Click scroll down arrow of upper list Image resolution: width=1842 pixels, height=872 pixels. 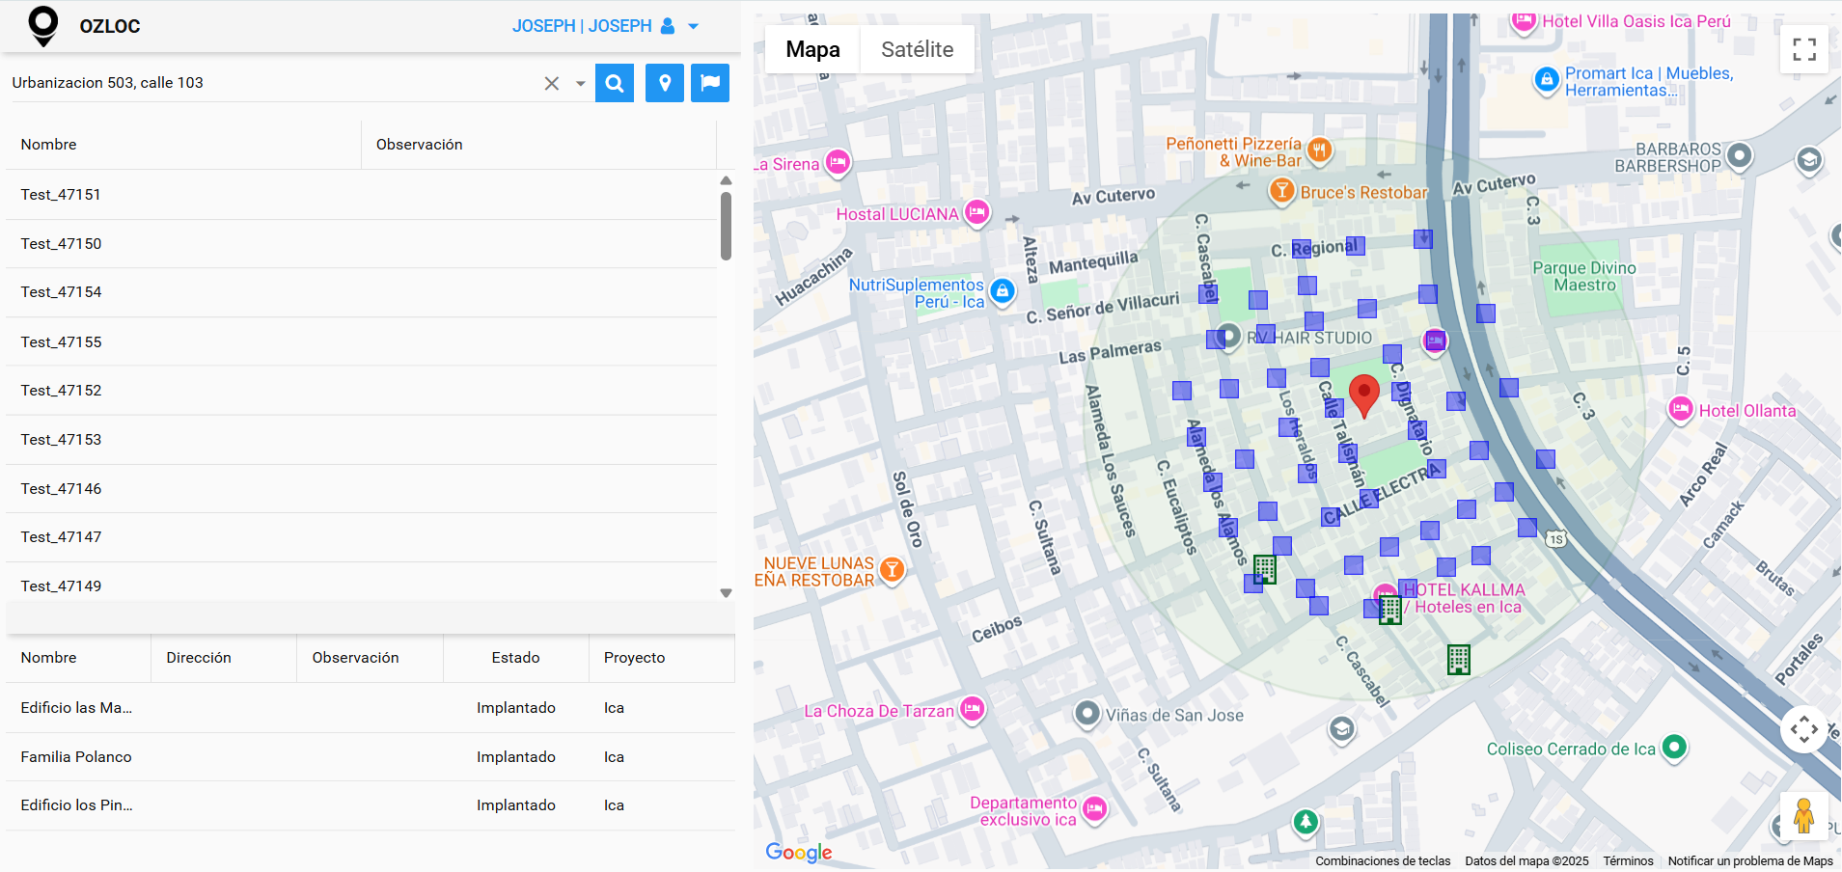pyautogui.click(x=726, y=593)
